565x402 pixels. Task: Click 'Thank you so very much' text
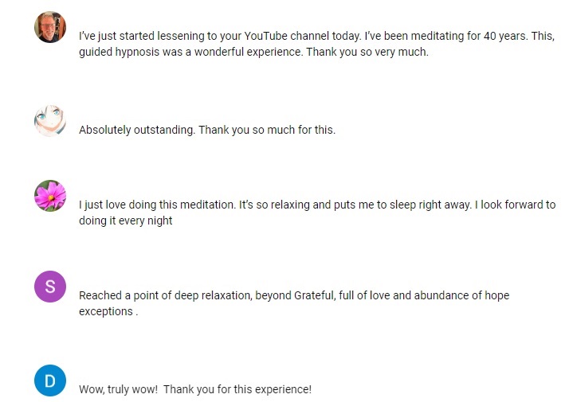click(x=367, y=53)
